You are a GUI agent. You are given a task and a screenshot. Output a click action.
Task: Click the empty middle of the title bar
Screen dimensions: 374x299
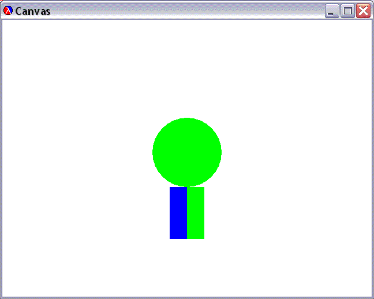tap(185, 11)
